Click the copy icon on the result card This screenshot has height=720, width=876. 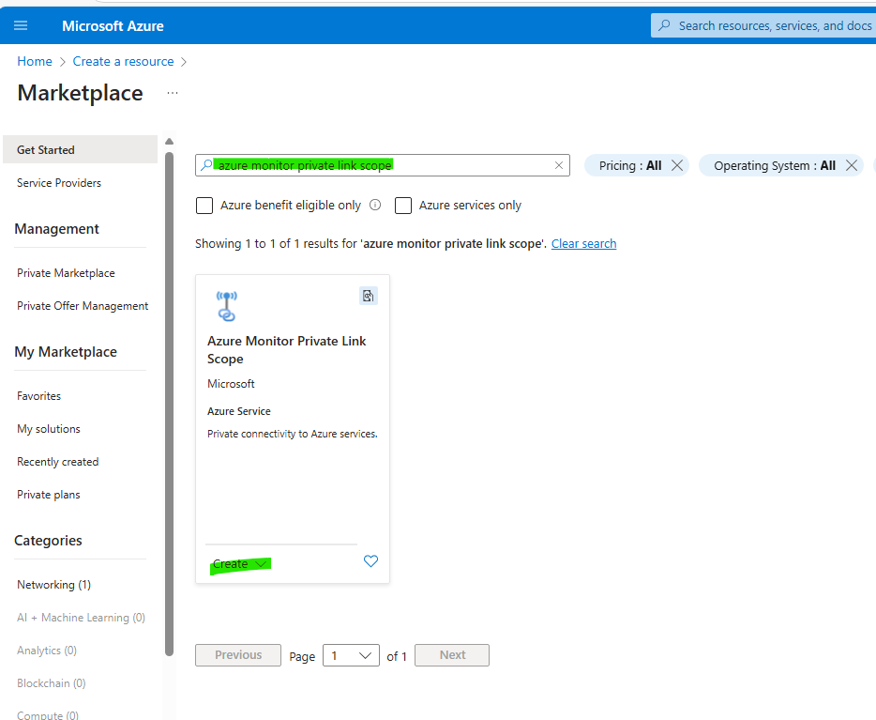[368, 296]
